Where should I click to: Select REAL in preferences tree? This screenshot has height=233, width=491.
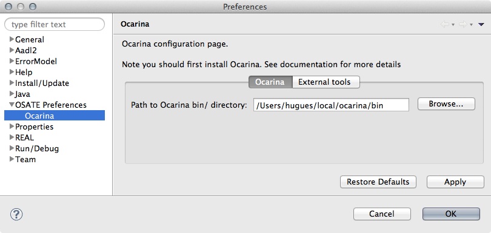pyautogui.click(x=24, y=137)
